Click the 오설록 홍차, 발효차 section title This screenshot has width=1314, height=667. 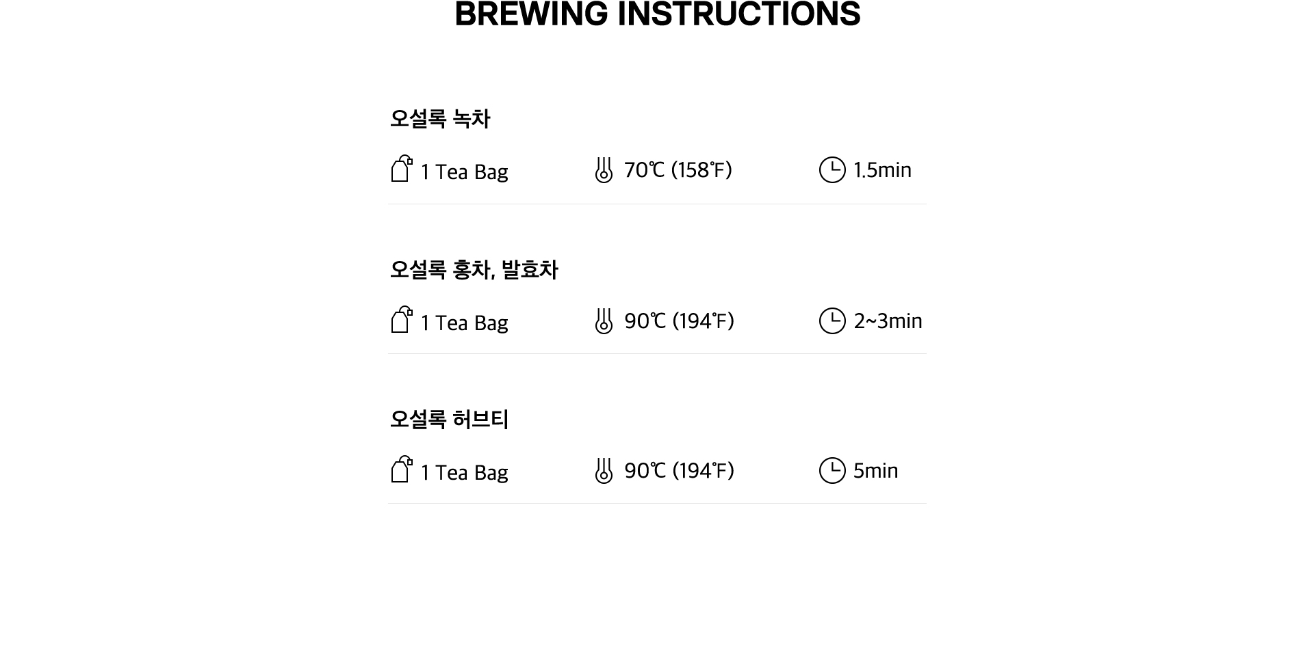click(x=474, y=270)
